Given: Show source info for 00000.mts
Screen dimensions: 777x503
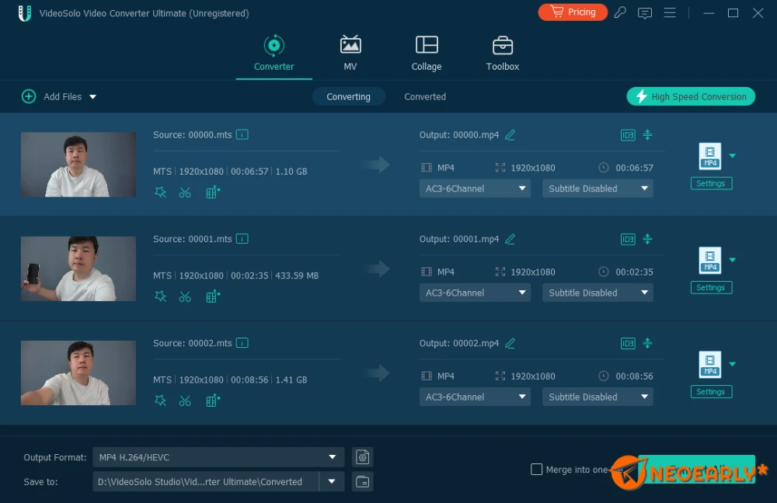Looking at the screenshot, I should [242, 134].
